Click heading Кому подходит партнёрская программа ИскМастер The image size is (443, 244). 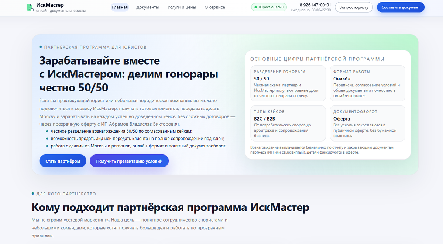pos(170,207)
